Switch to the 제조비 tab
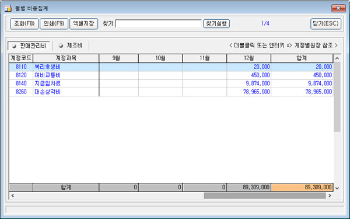 tap(71, 46)
